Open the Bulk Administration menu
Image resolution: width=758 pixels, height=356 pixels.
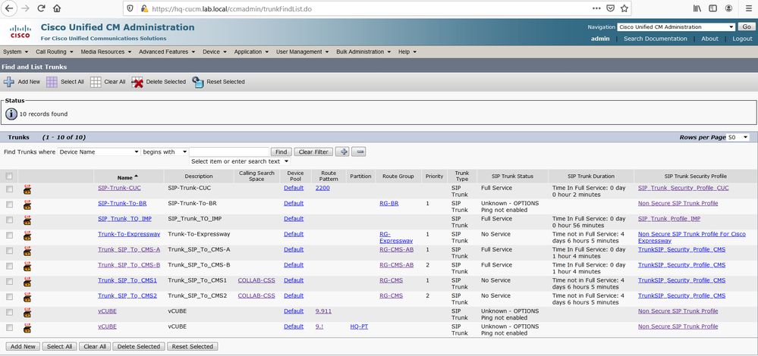363,52
